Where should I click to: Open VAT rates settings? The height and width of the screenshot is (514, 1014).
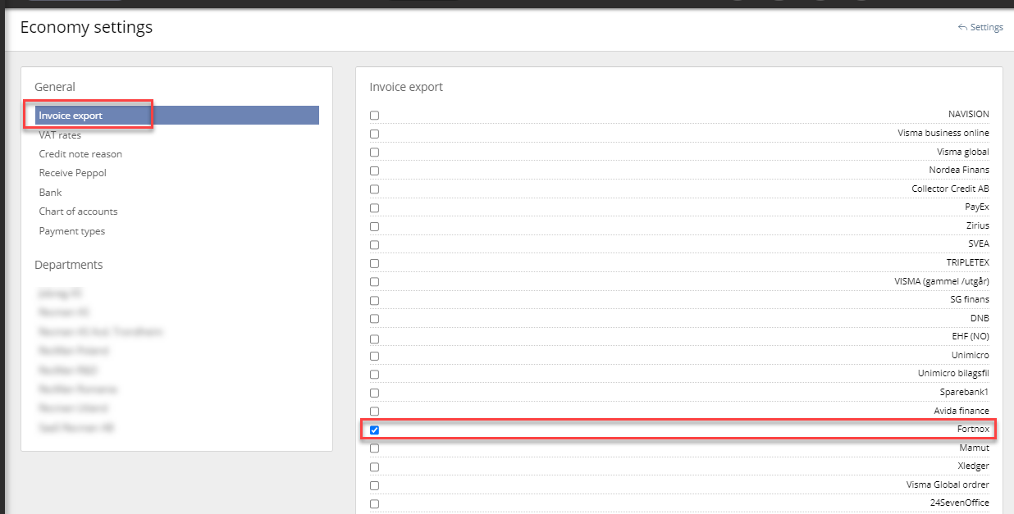tap(60, 135)
